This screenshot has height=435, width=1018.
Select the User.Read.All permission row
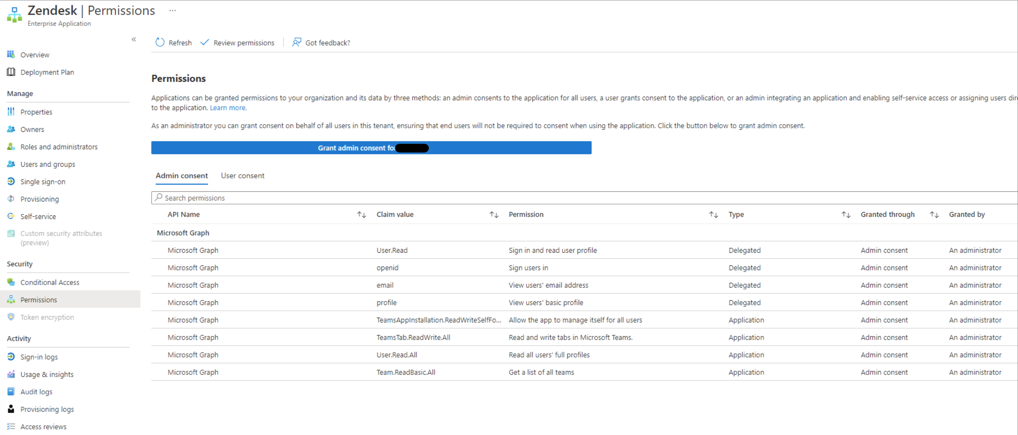[x=396, y=355]
